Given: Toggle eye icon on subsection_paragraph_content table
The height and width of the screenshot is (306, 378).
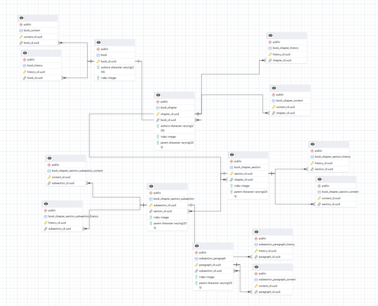Looking at the screenshot, I should click(257, 267).
